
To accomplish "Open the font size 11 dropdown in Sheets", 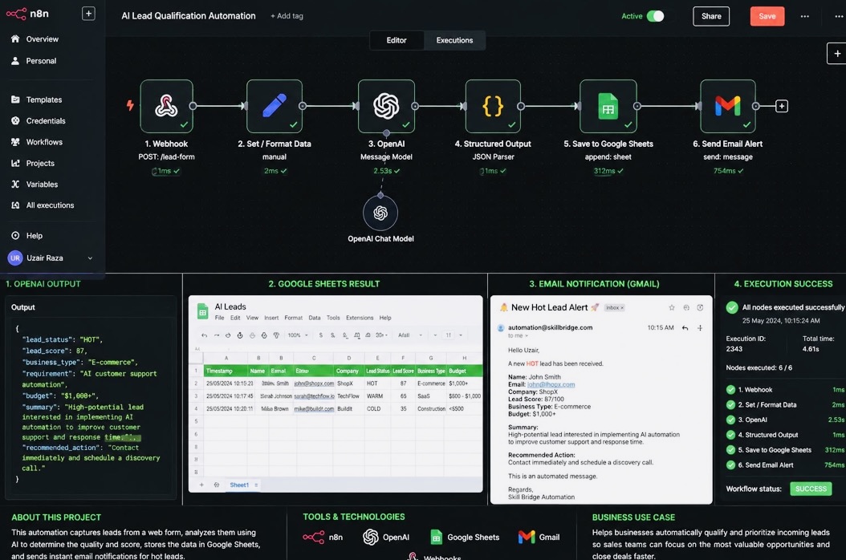I will click(x=454, y=335).
